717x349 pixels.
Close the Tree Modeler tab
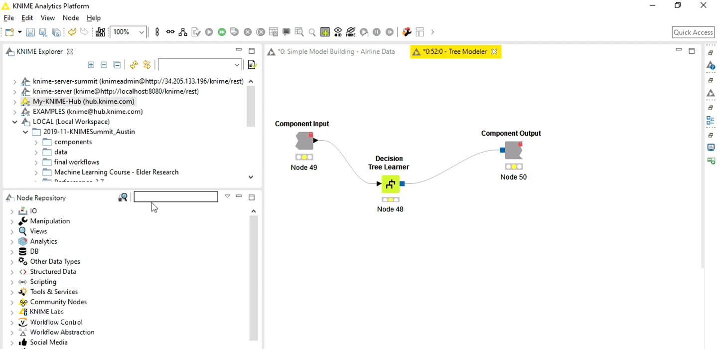[494, 51]
